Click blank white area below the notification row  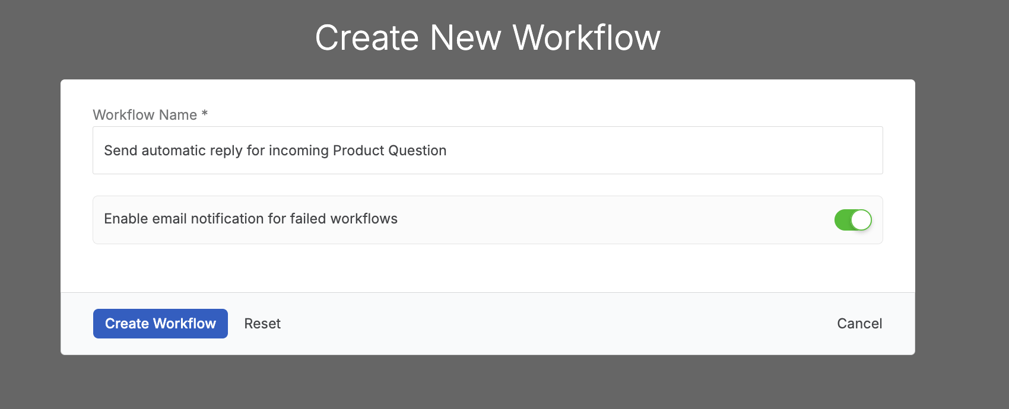coord(488,268)
